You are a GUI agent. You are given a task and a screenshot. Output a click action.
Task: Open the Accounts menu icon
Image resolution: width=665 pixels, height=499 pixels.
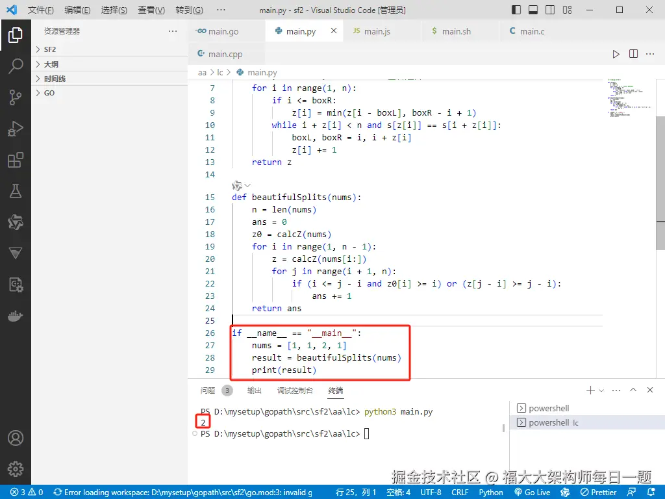pos(16,438)
